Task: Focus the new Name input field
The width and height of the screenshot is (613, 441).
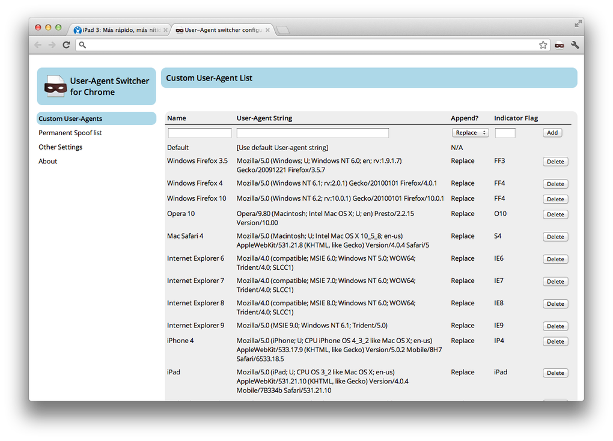Action: pyautogui.click(x=200, y=133)
